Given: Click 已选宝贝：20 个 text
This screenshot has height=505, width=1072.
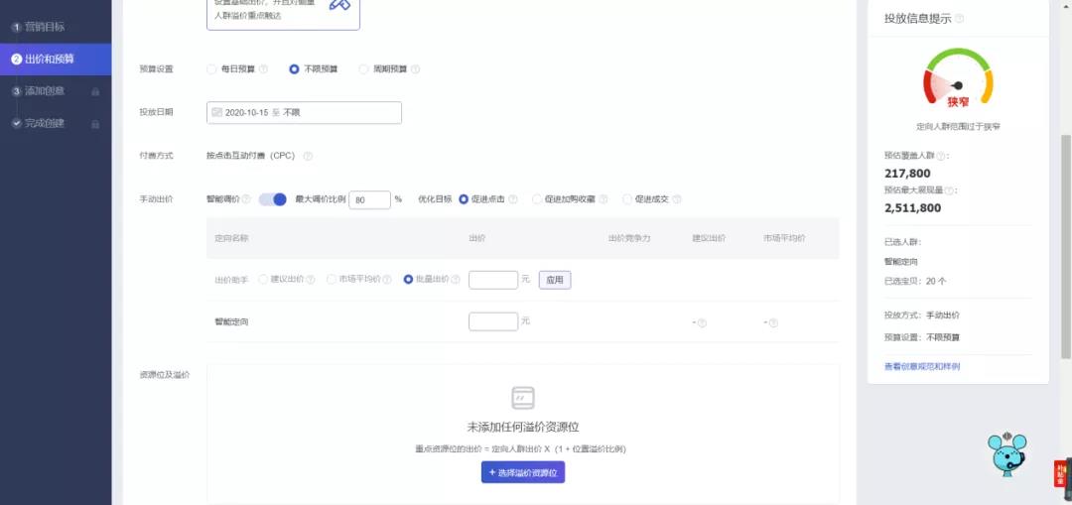Looking at the screenshot, I should tap(915, 282).
